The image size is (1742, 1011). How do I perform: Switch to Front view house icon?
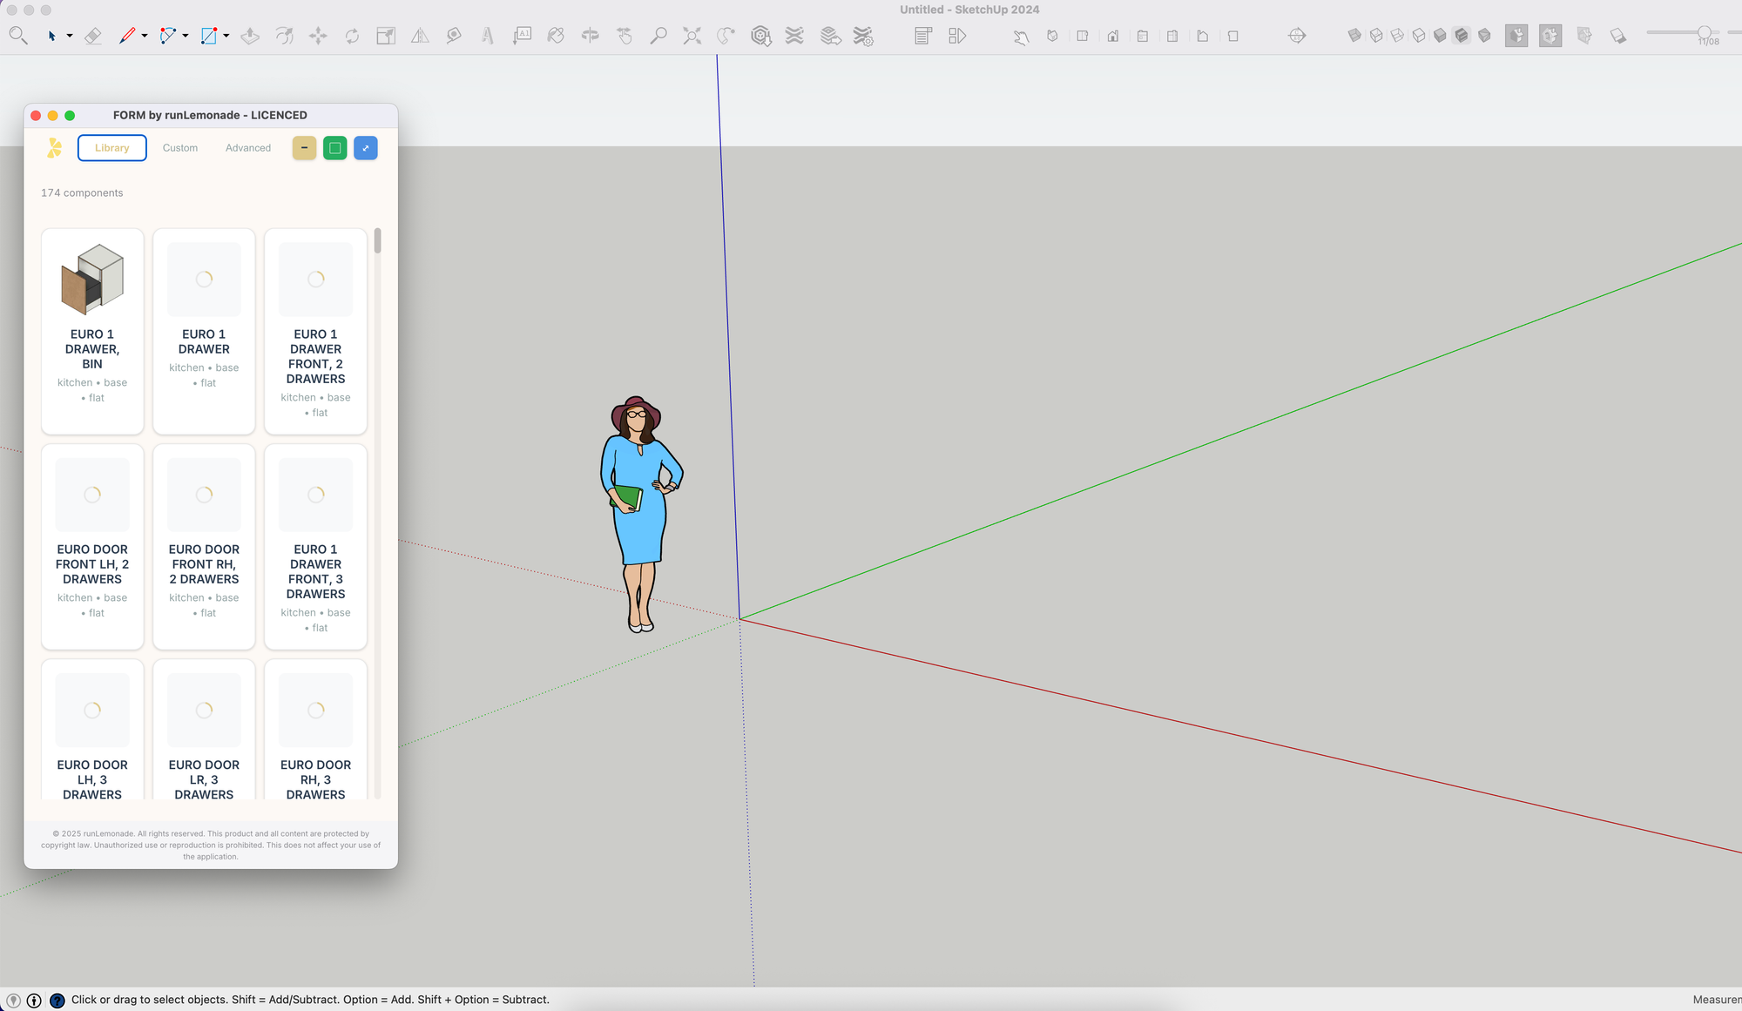pos(1113,36)
